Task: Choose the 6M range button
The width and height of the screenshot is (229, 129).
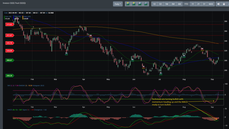Action: [180, 4]
